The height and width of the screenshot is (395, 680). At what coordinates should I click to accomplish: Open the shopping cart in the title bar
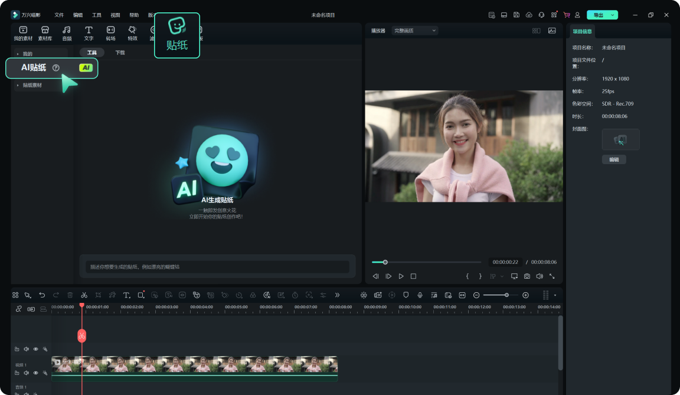(x=567, y=15)
